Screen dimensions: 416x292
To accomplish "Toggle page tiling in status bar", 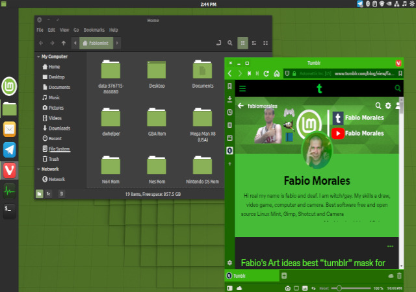I will (296, 288).
